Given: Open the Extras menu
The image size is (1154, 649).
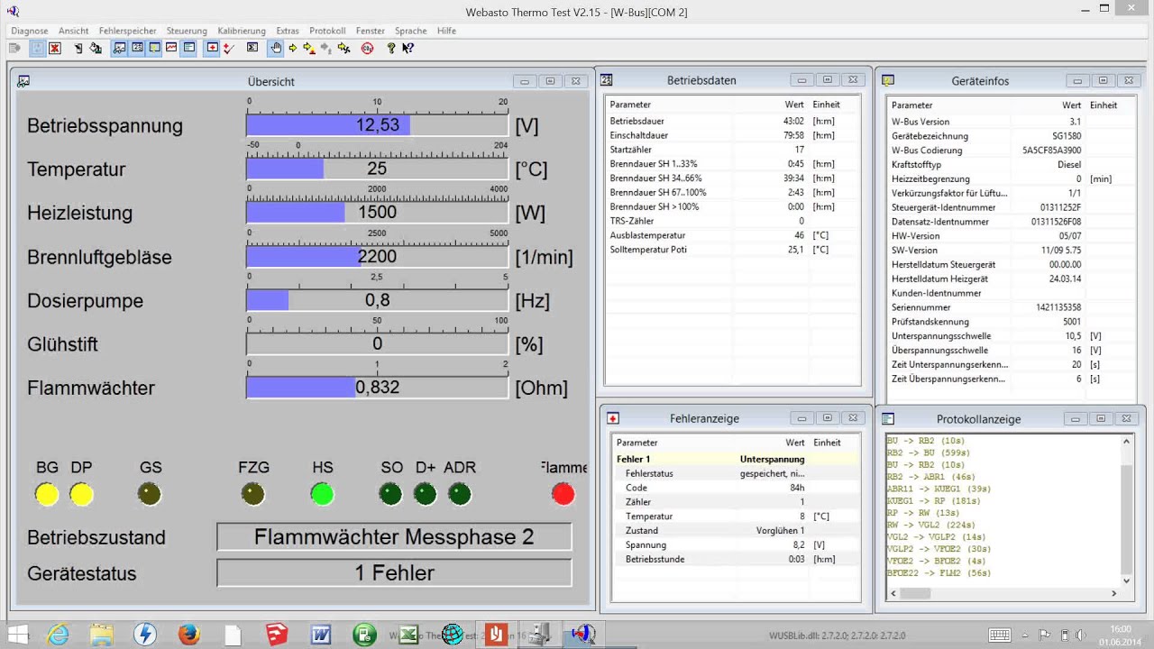Looking at the screenshot, I should click(288, 31).
